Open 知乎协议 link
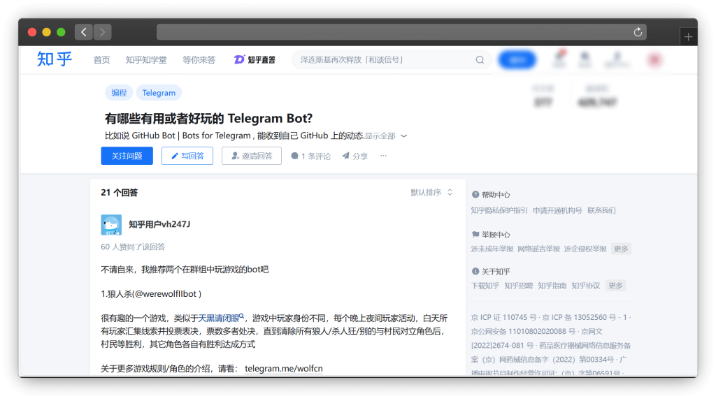This screenshot has height=396, width=716. coord(585,286)
